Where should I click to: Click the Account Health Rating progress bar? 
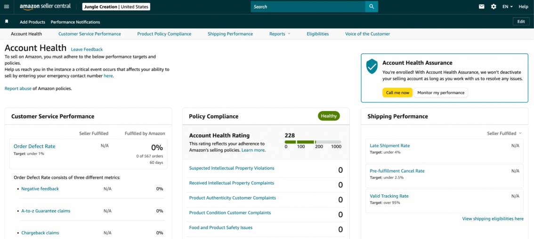(x=313, y=142)
